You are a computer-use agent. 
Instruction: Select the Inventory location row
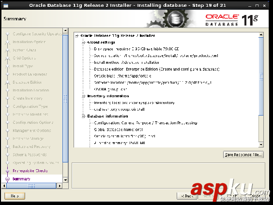134,103
